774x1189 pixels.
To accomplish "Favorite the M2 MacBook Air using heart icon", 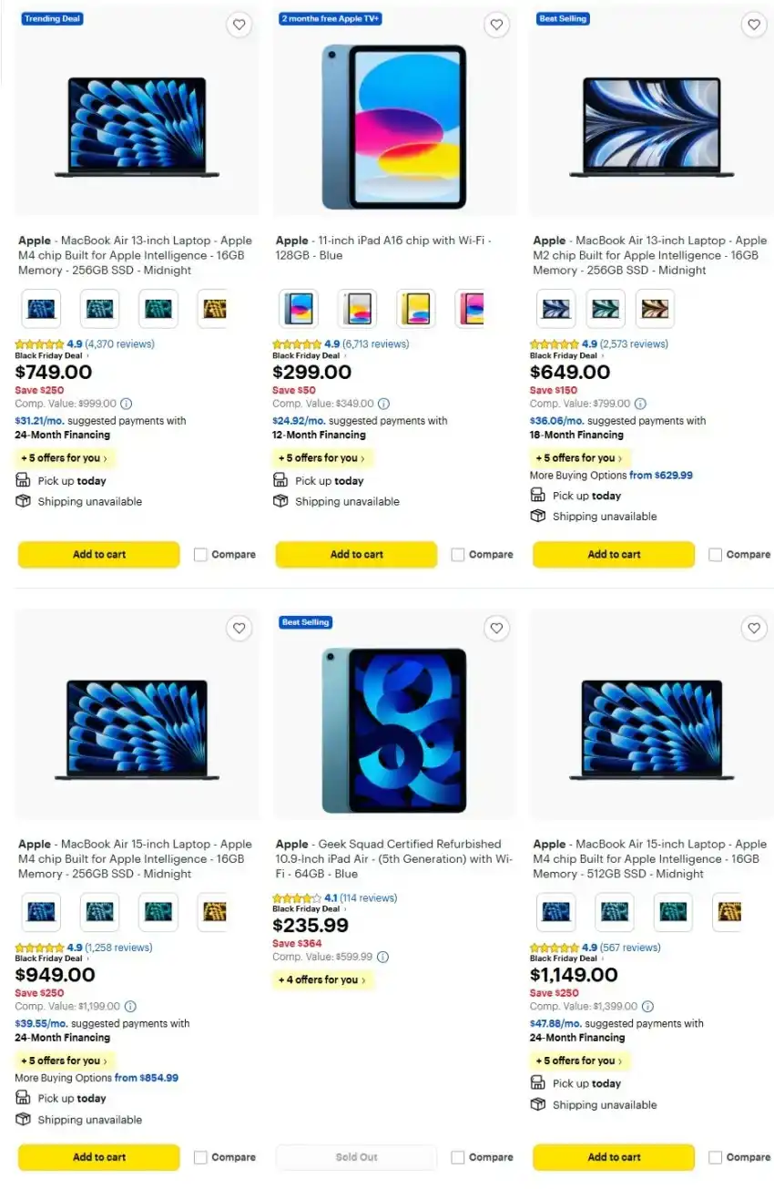I will pos(754,26).
